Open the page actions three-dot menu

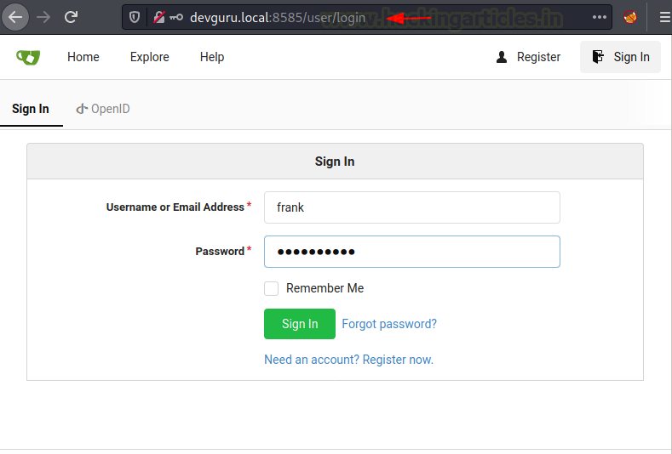tap(599, 17)
